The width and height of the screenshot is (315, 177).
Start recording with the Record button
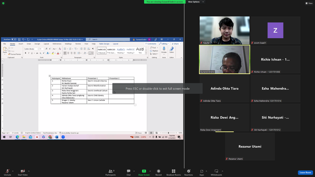point(158,172)
